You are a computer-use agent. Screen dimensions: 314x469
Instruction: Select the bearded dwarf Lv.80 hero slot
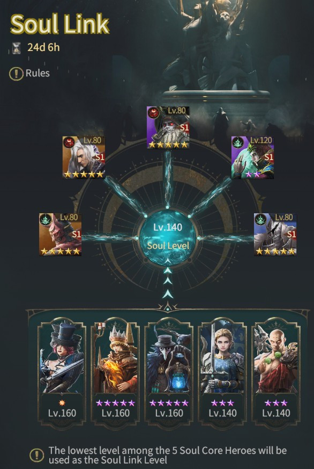pyautogui.click(x=168, y=127)
